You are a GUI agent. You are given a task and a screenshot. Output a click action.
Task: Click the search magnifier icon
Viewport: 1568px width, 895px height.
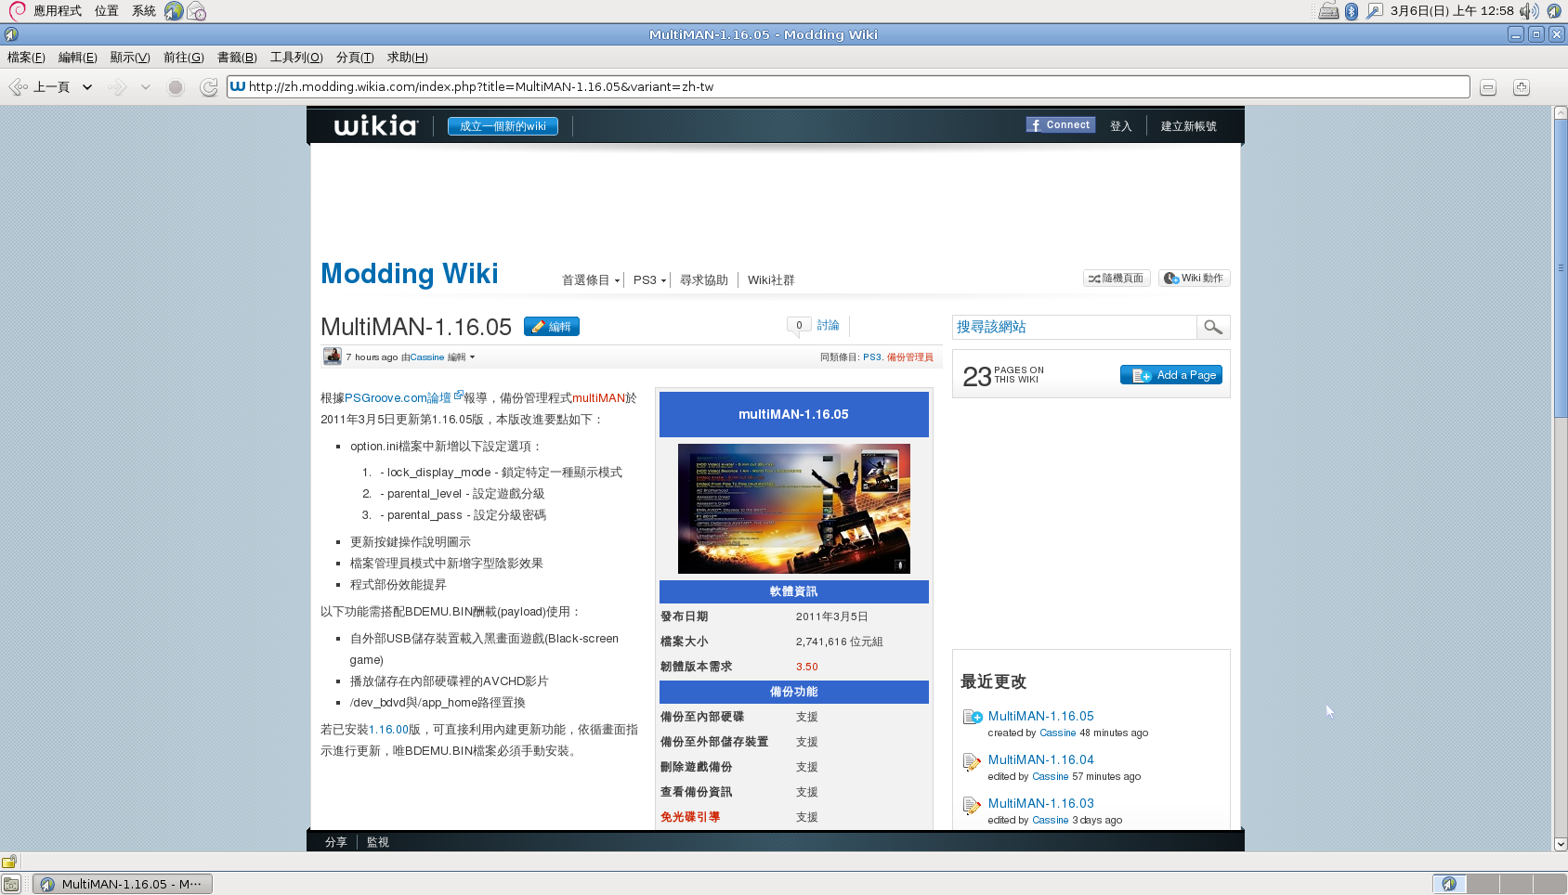pyautogui.click(x=1213, y=327)
